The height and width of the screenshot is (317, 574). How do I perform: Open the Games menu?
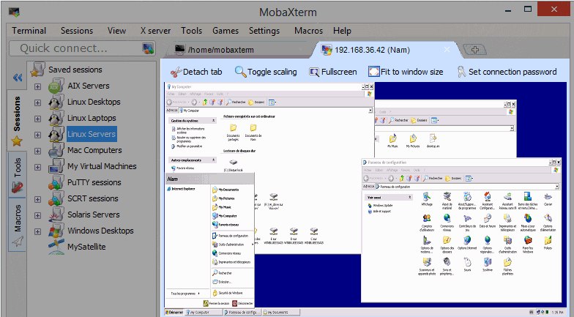tap(225, 31)
